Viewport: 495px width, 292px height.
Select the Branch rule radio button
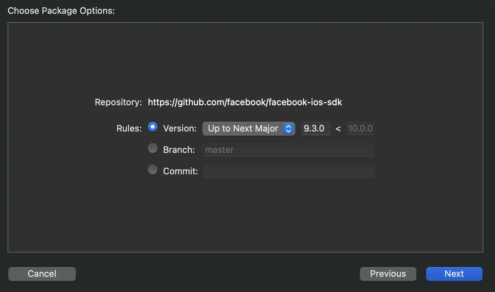point(153,148)
